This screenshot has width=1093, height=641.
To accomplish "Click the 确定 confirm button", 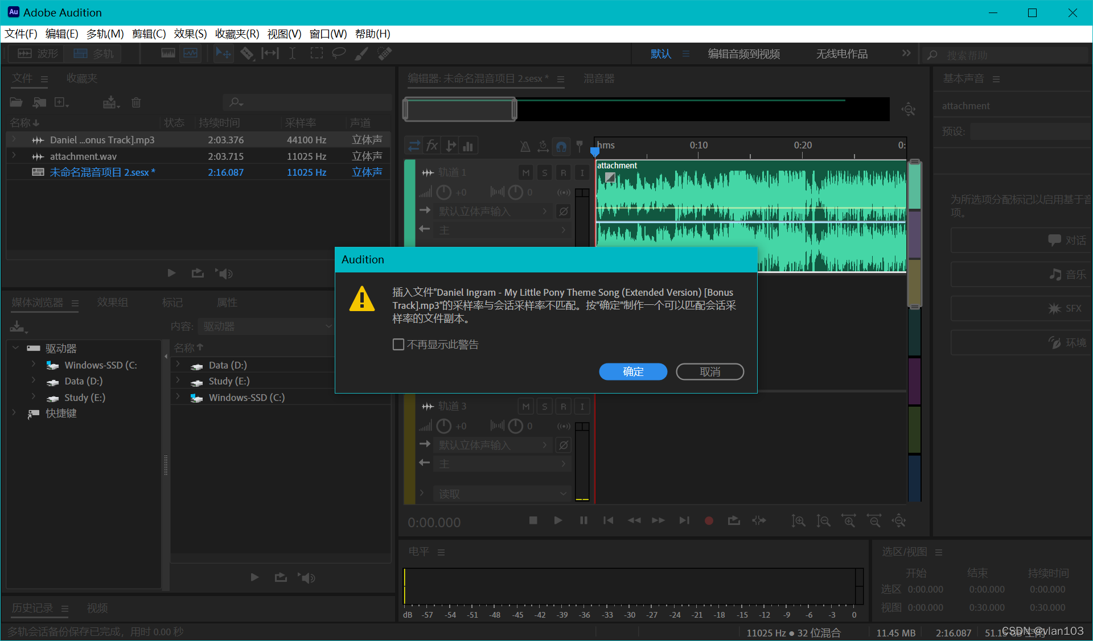I will [x=633, y=371].
